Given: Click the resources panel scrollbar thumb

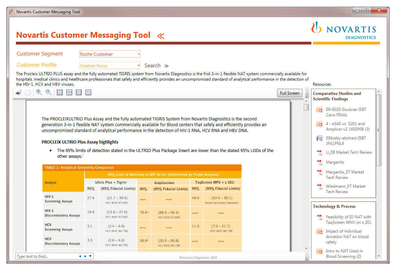Looking at the screenshot, I should point(379,130).
